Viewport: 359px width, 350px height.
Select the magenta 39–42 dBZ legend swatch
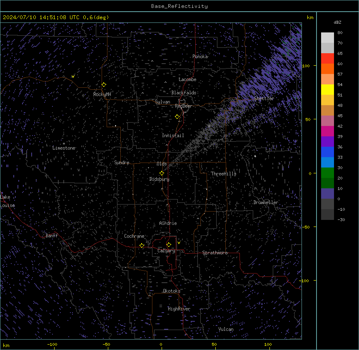pyautogui.click(x=327, y=131)
